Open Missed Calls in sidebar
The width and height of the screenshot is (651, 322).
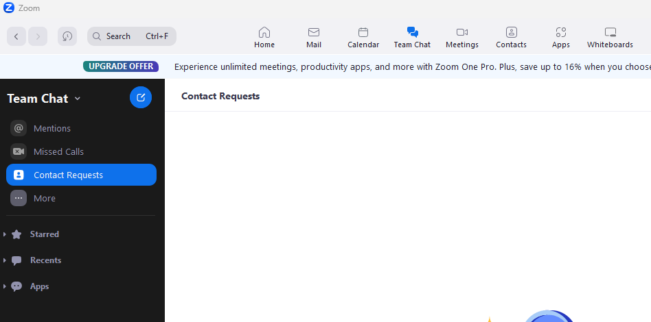click(81, 151)
